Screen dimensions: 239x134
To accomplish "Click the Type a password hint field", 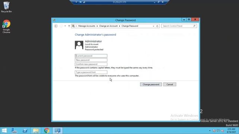I will click(91, 72).
